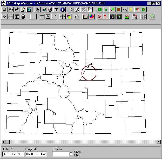Click the file cabinet icon
The height and width of the screenshot is (159, 162).
pos(50,10)
